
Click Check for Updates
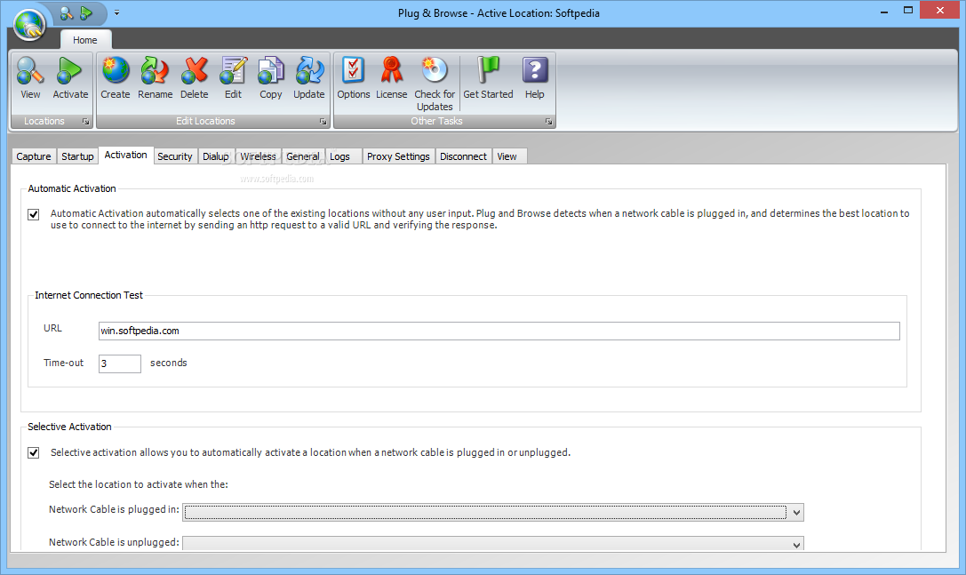(435, 84)
